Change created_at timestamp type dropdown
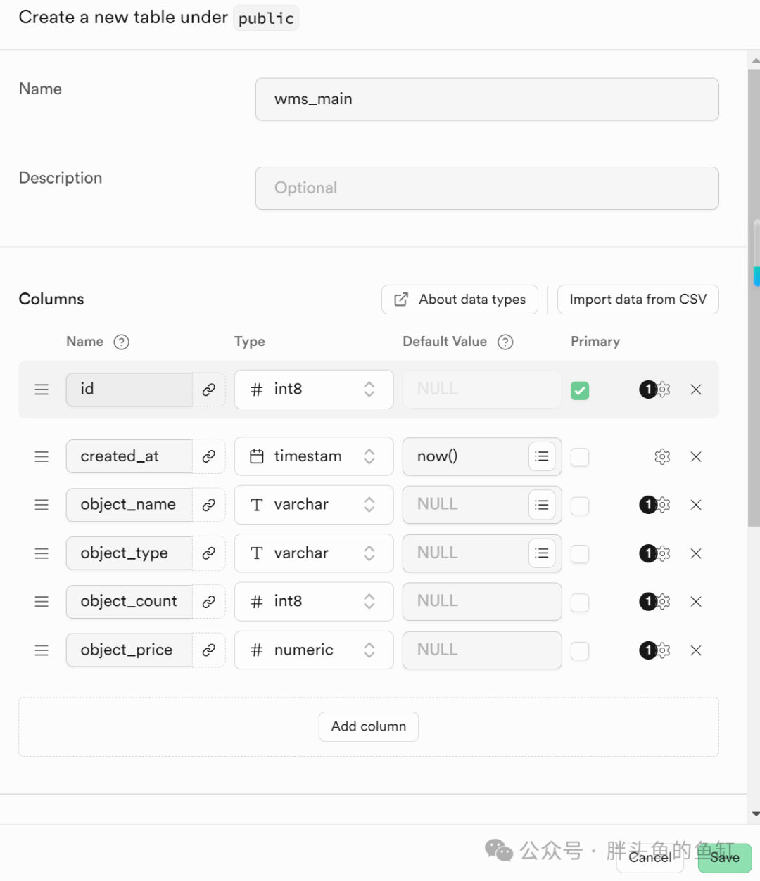The image size is (760, 881). coord(314,456)
